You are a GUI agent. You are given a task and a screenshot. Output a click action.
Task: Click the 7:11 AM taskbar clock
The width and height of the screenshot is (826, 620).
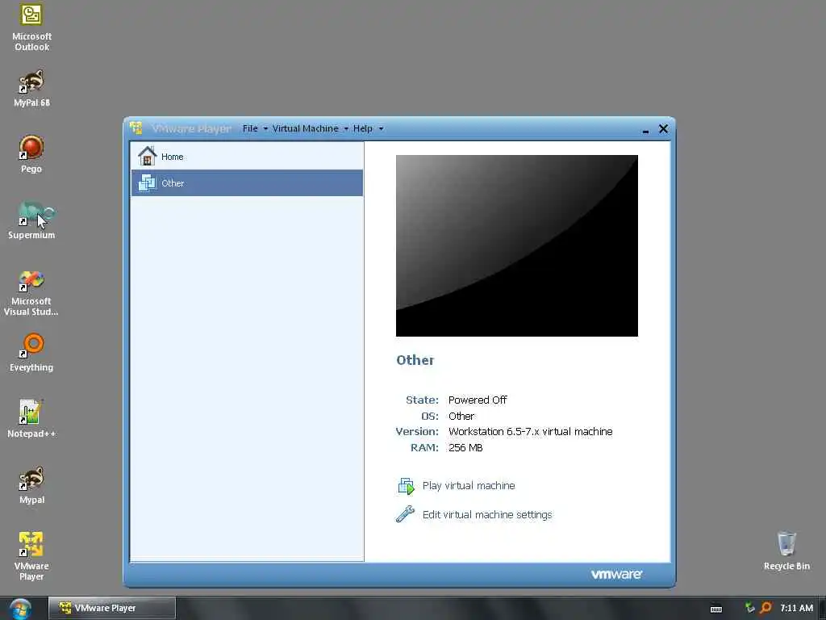click(x=796, y=608)
